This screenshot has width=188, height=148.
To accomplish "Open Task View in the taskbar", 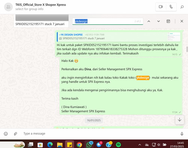I will click(30, 145).
